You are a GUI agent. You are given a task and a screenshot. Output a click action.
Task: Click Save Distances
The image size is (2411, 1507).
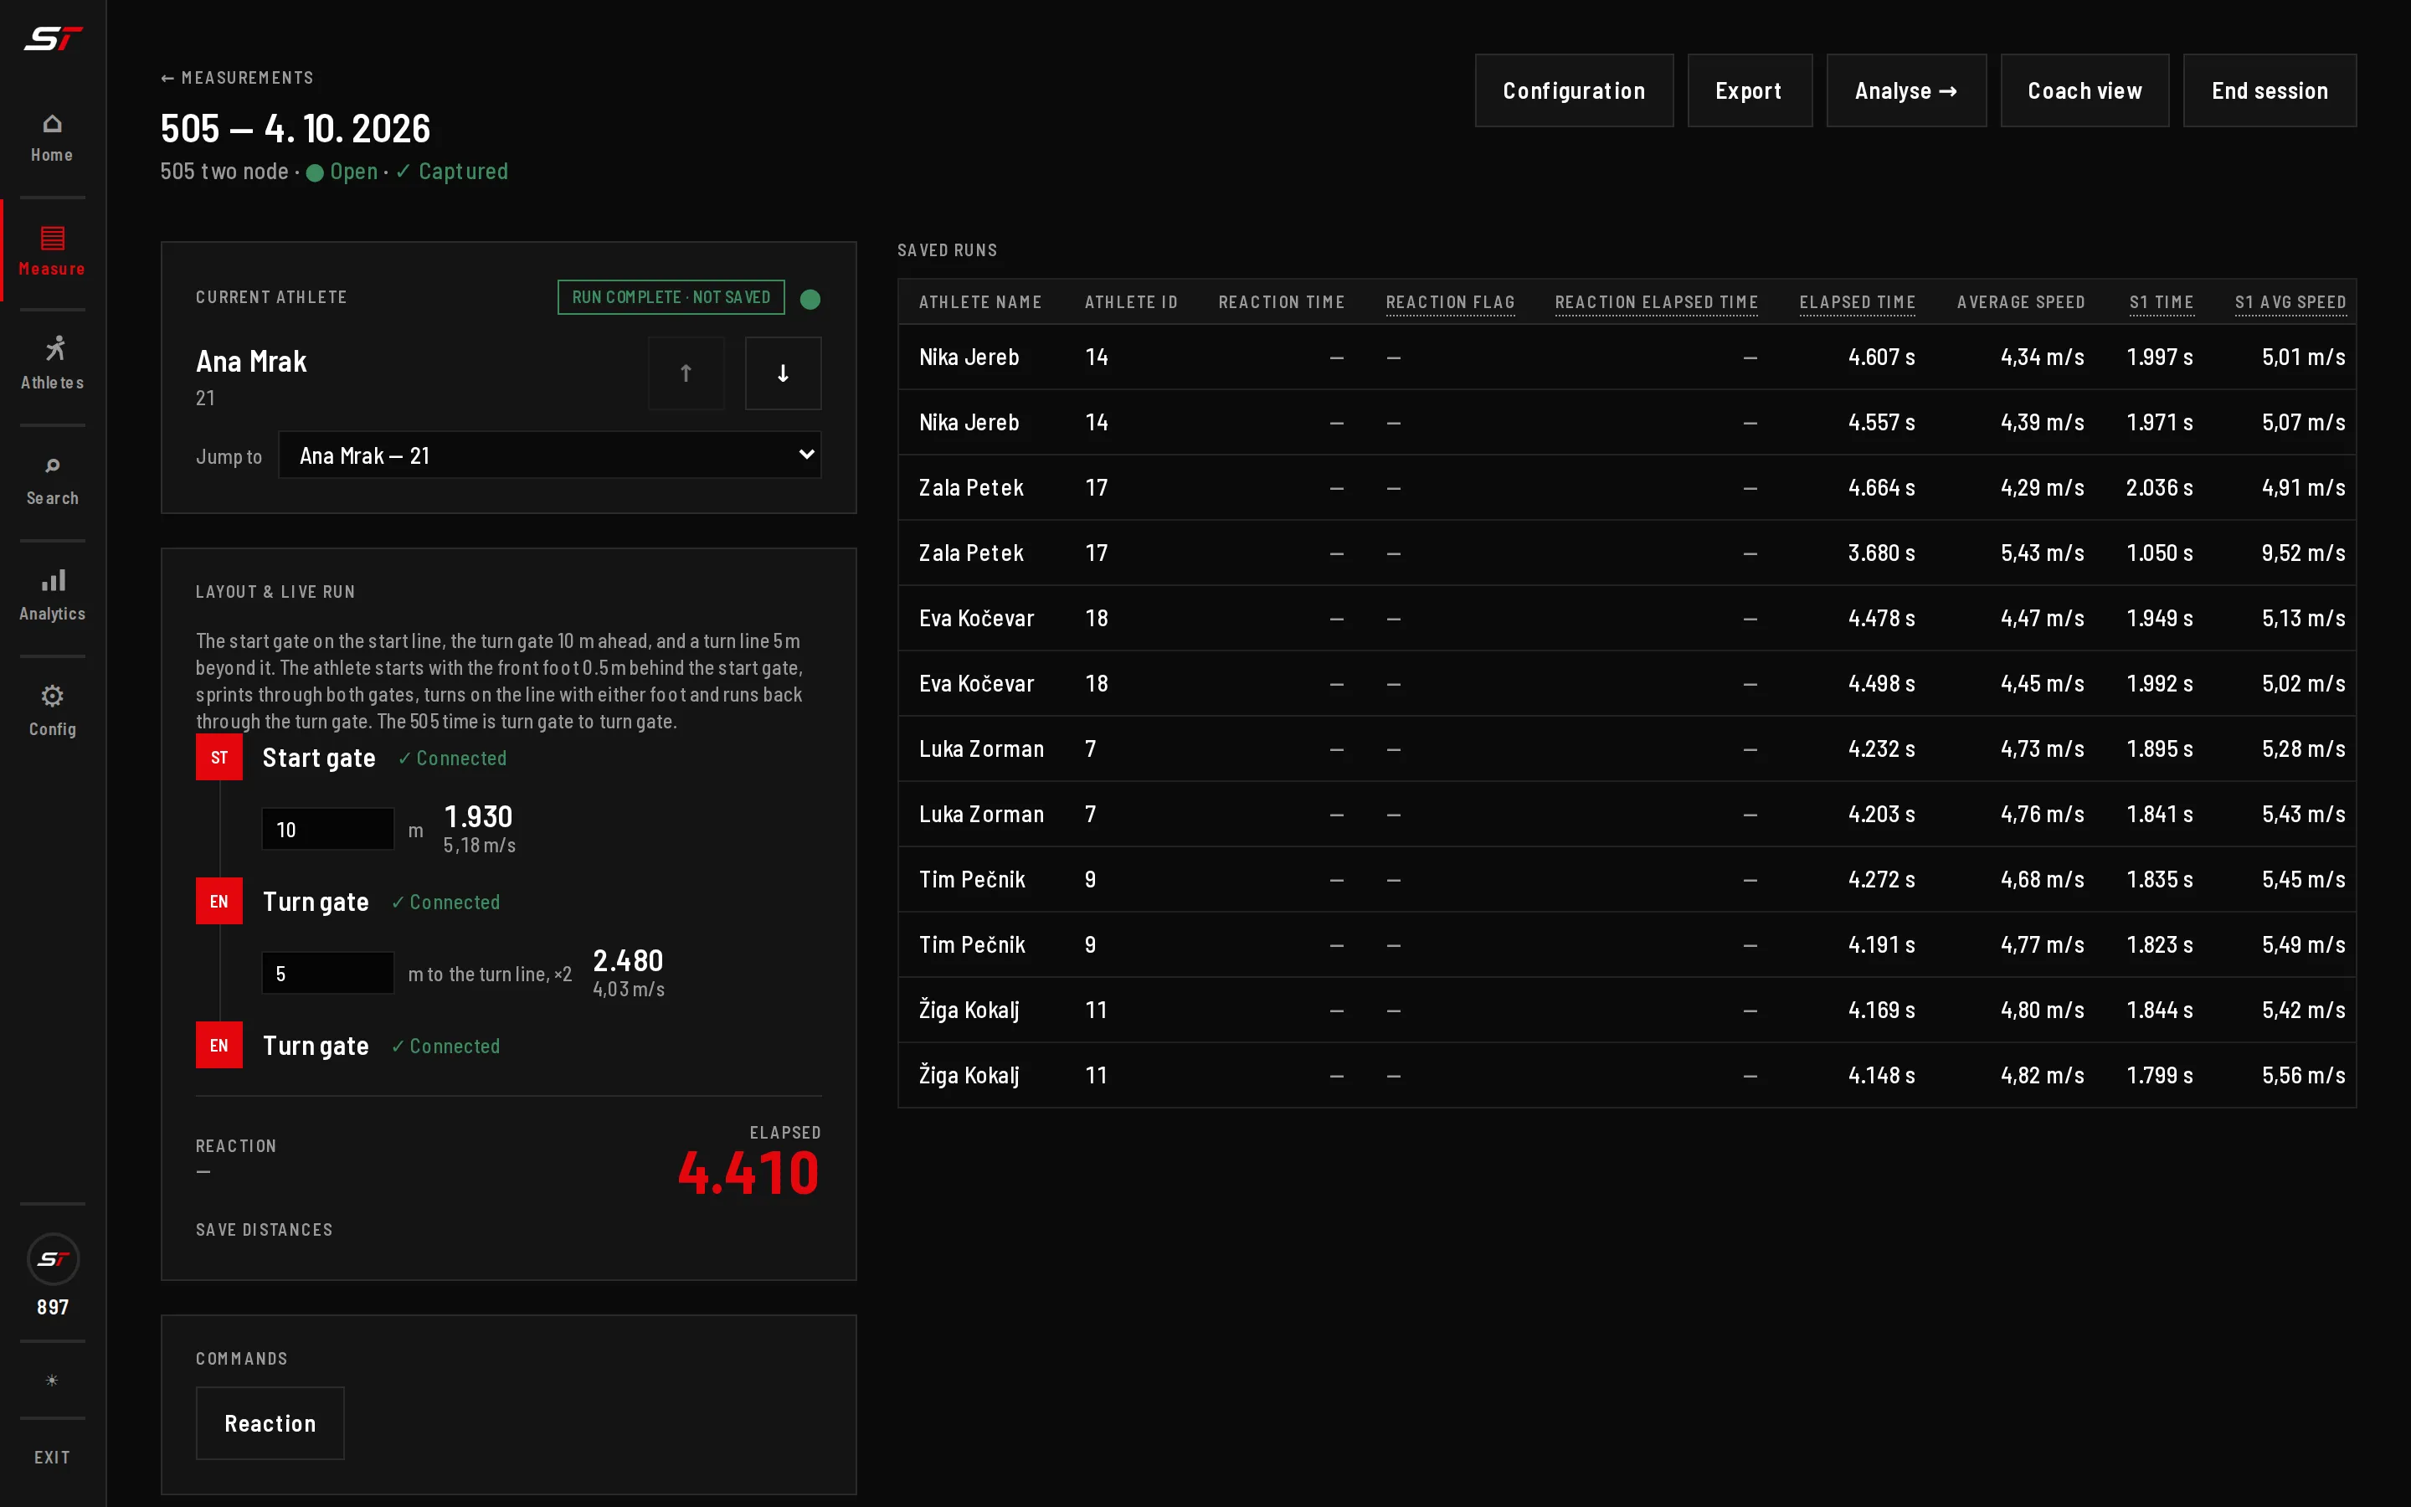click(264, 1230)
